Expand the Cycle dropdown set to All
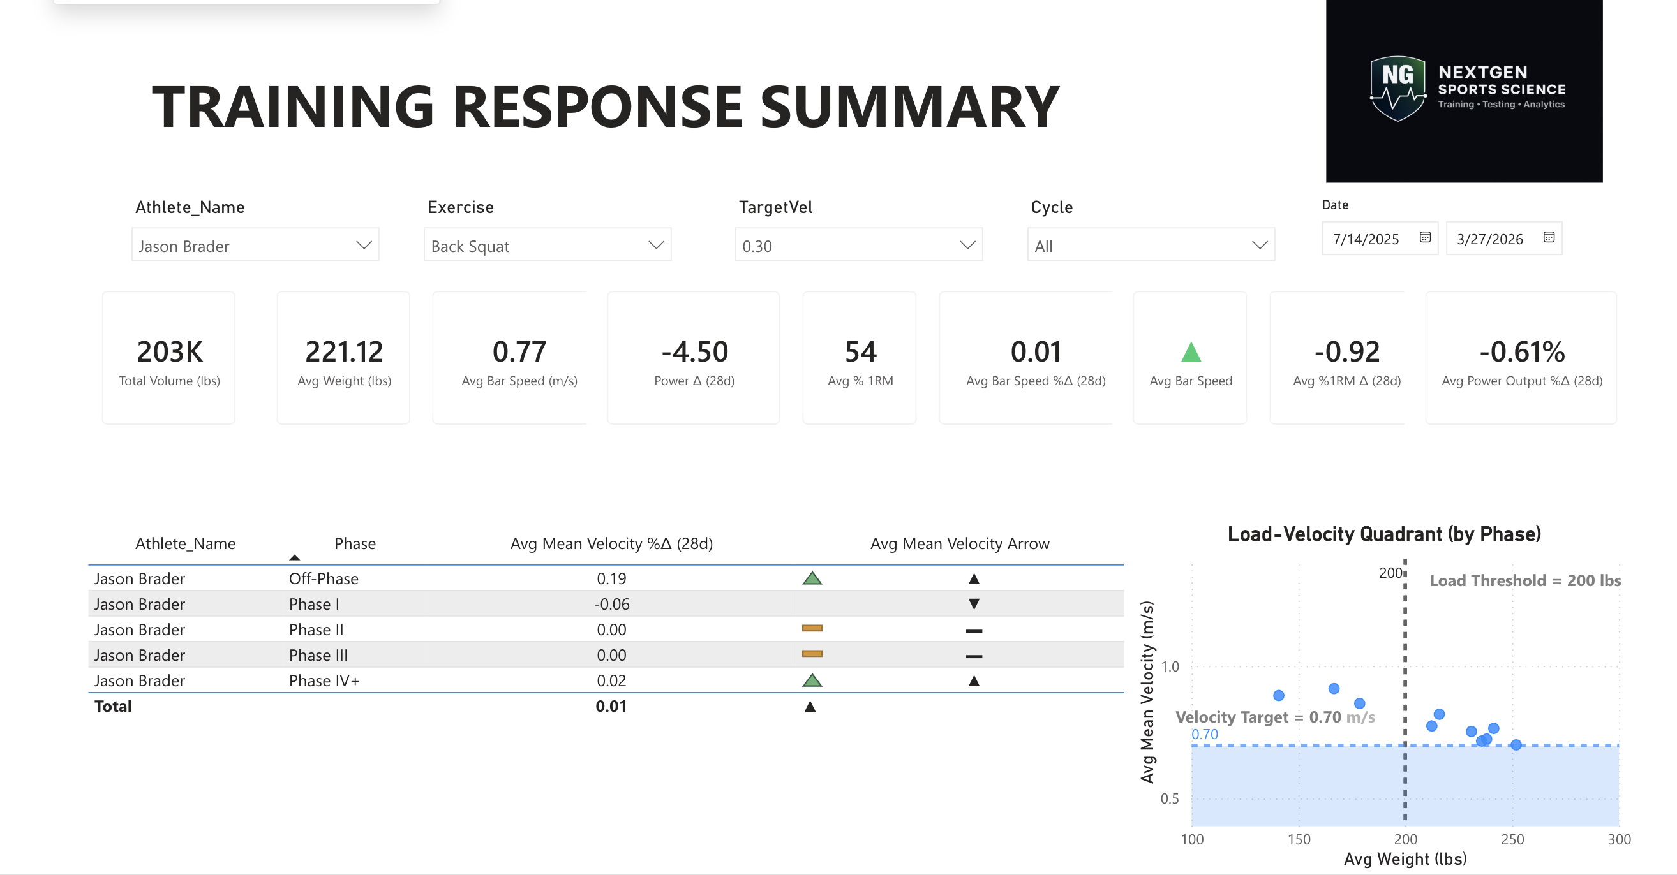 (x=1151, y=246)
